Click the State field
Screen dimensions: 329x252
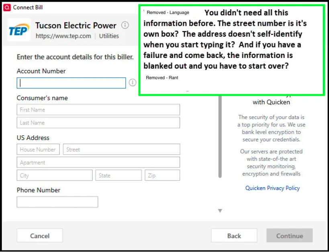pyautogui.click(x=119, y=175)
